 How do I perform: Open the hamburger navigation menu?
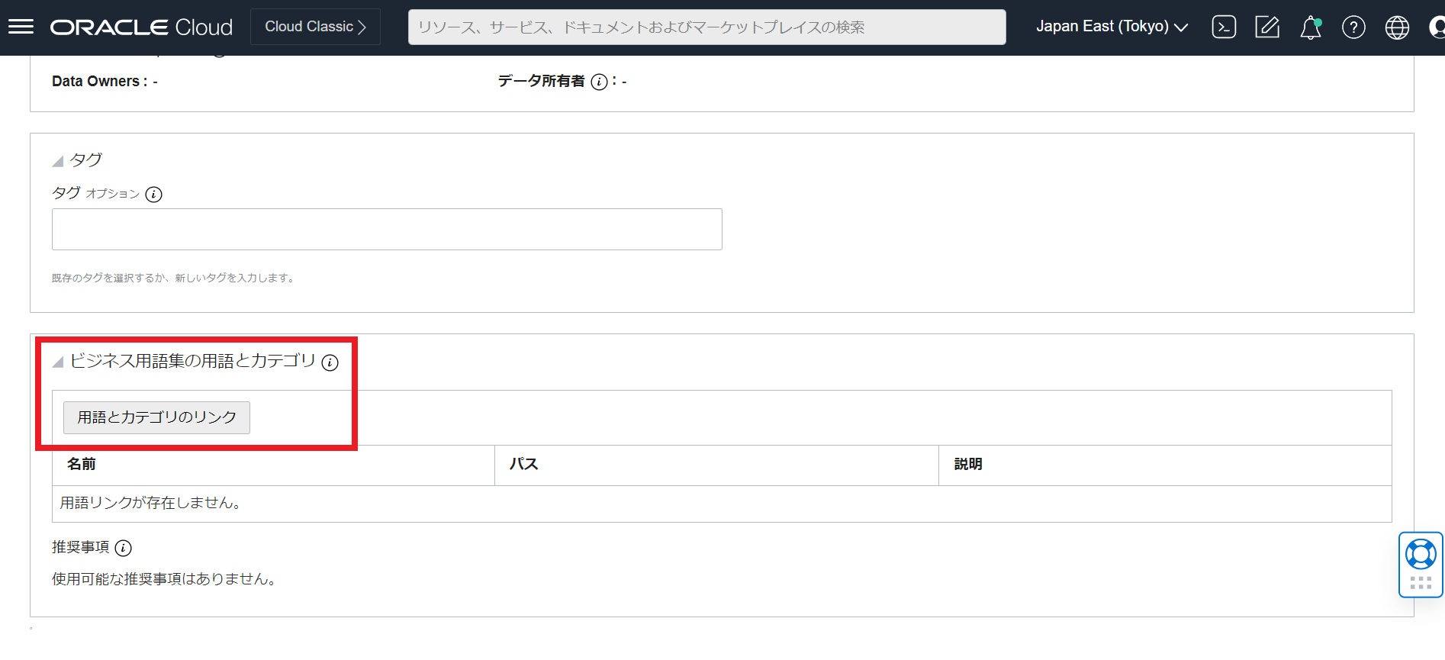(21, 27)
